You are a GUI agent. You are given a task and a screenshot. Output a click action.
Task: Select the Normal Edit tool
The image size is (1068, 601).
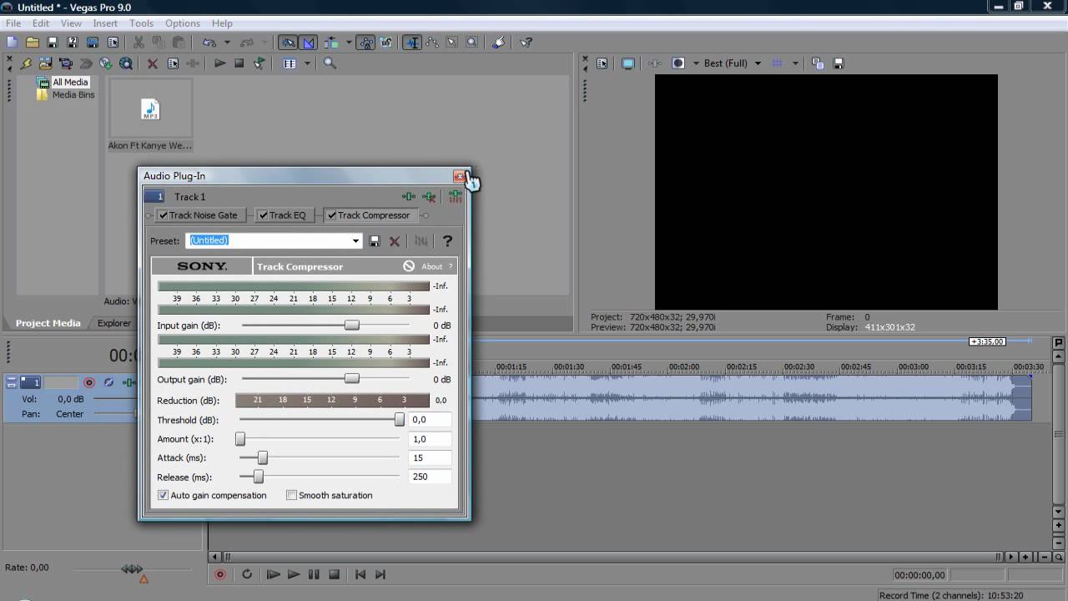click(x=412, y=42)
